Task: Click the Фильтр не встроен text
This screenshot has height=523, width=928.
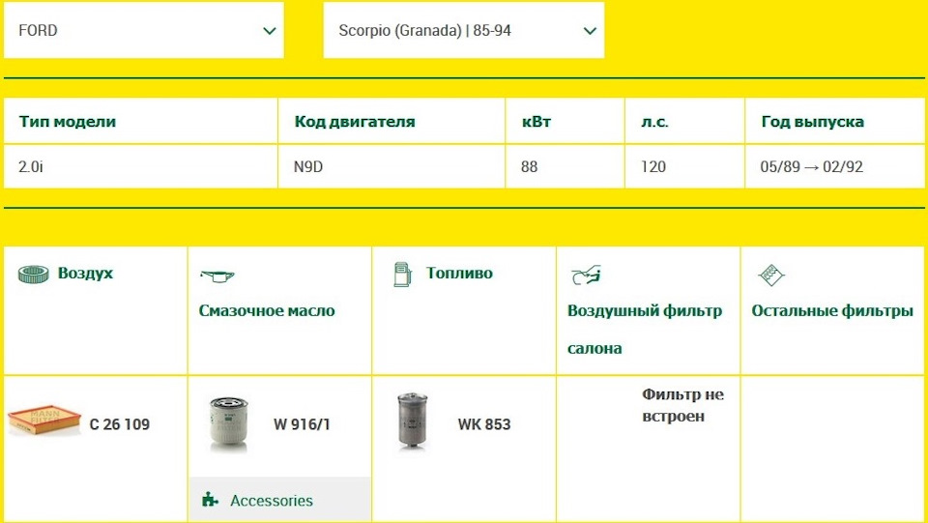Action: (682, 405)
